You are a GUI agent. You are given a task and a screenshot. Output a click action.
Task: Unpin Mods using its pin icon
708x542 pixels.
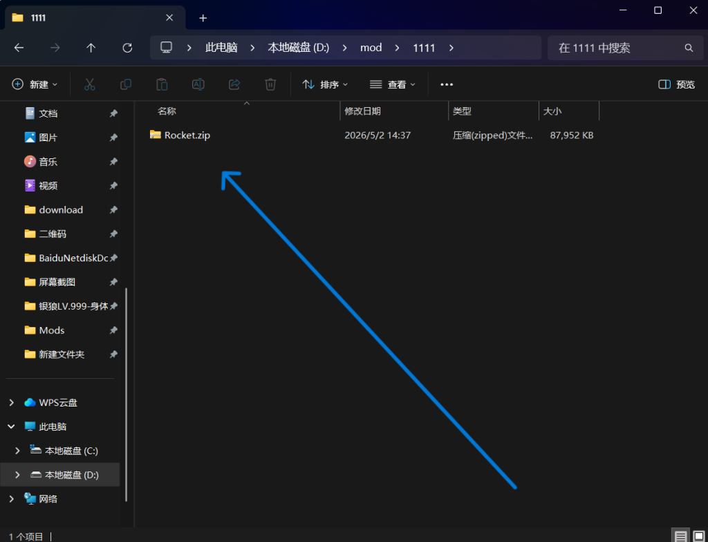click(x=113, y=330)
